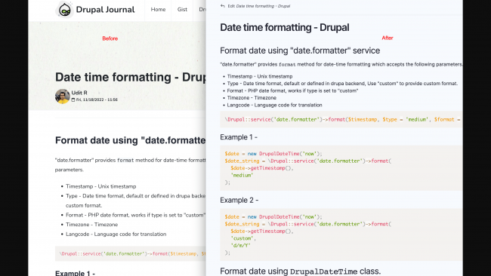Click the "Edit Date time formatting - Drupal" breadcrumb link
The width and height of the screenshot is (491, 276).
click(x=258, y=6)
